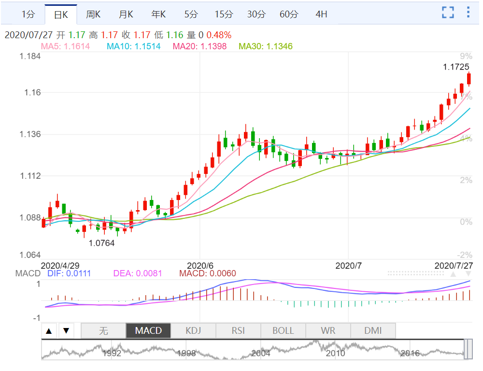Click the MA10: 1.1514 legend label
The height and width of the screenshot is (371, 483).
pos(134,46)
